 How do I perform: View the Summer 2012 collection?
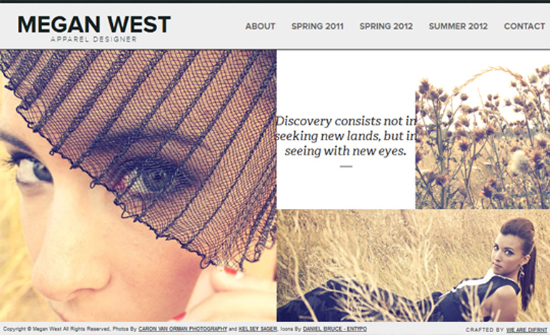[x=458, y=26]
